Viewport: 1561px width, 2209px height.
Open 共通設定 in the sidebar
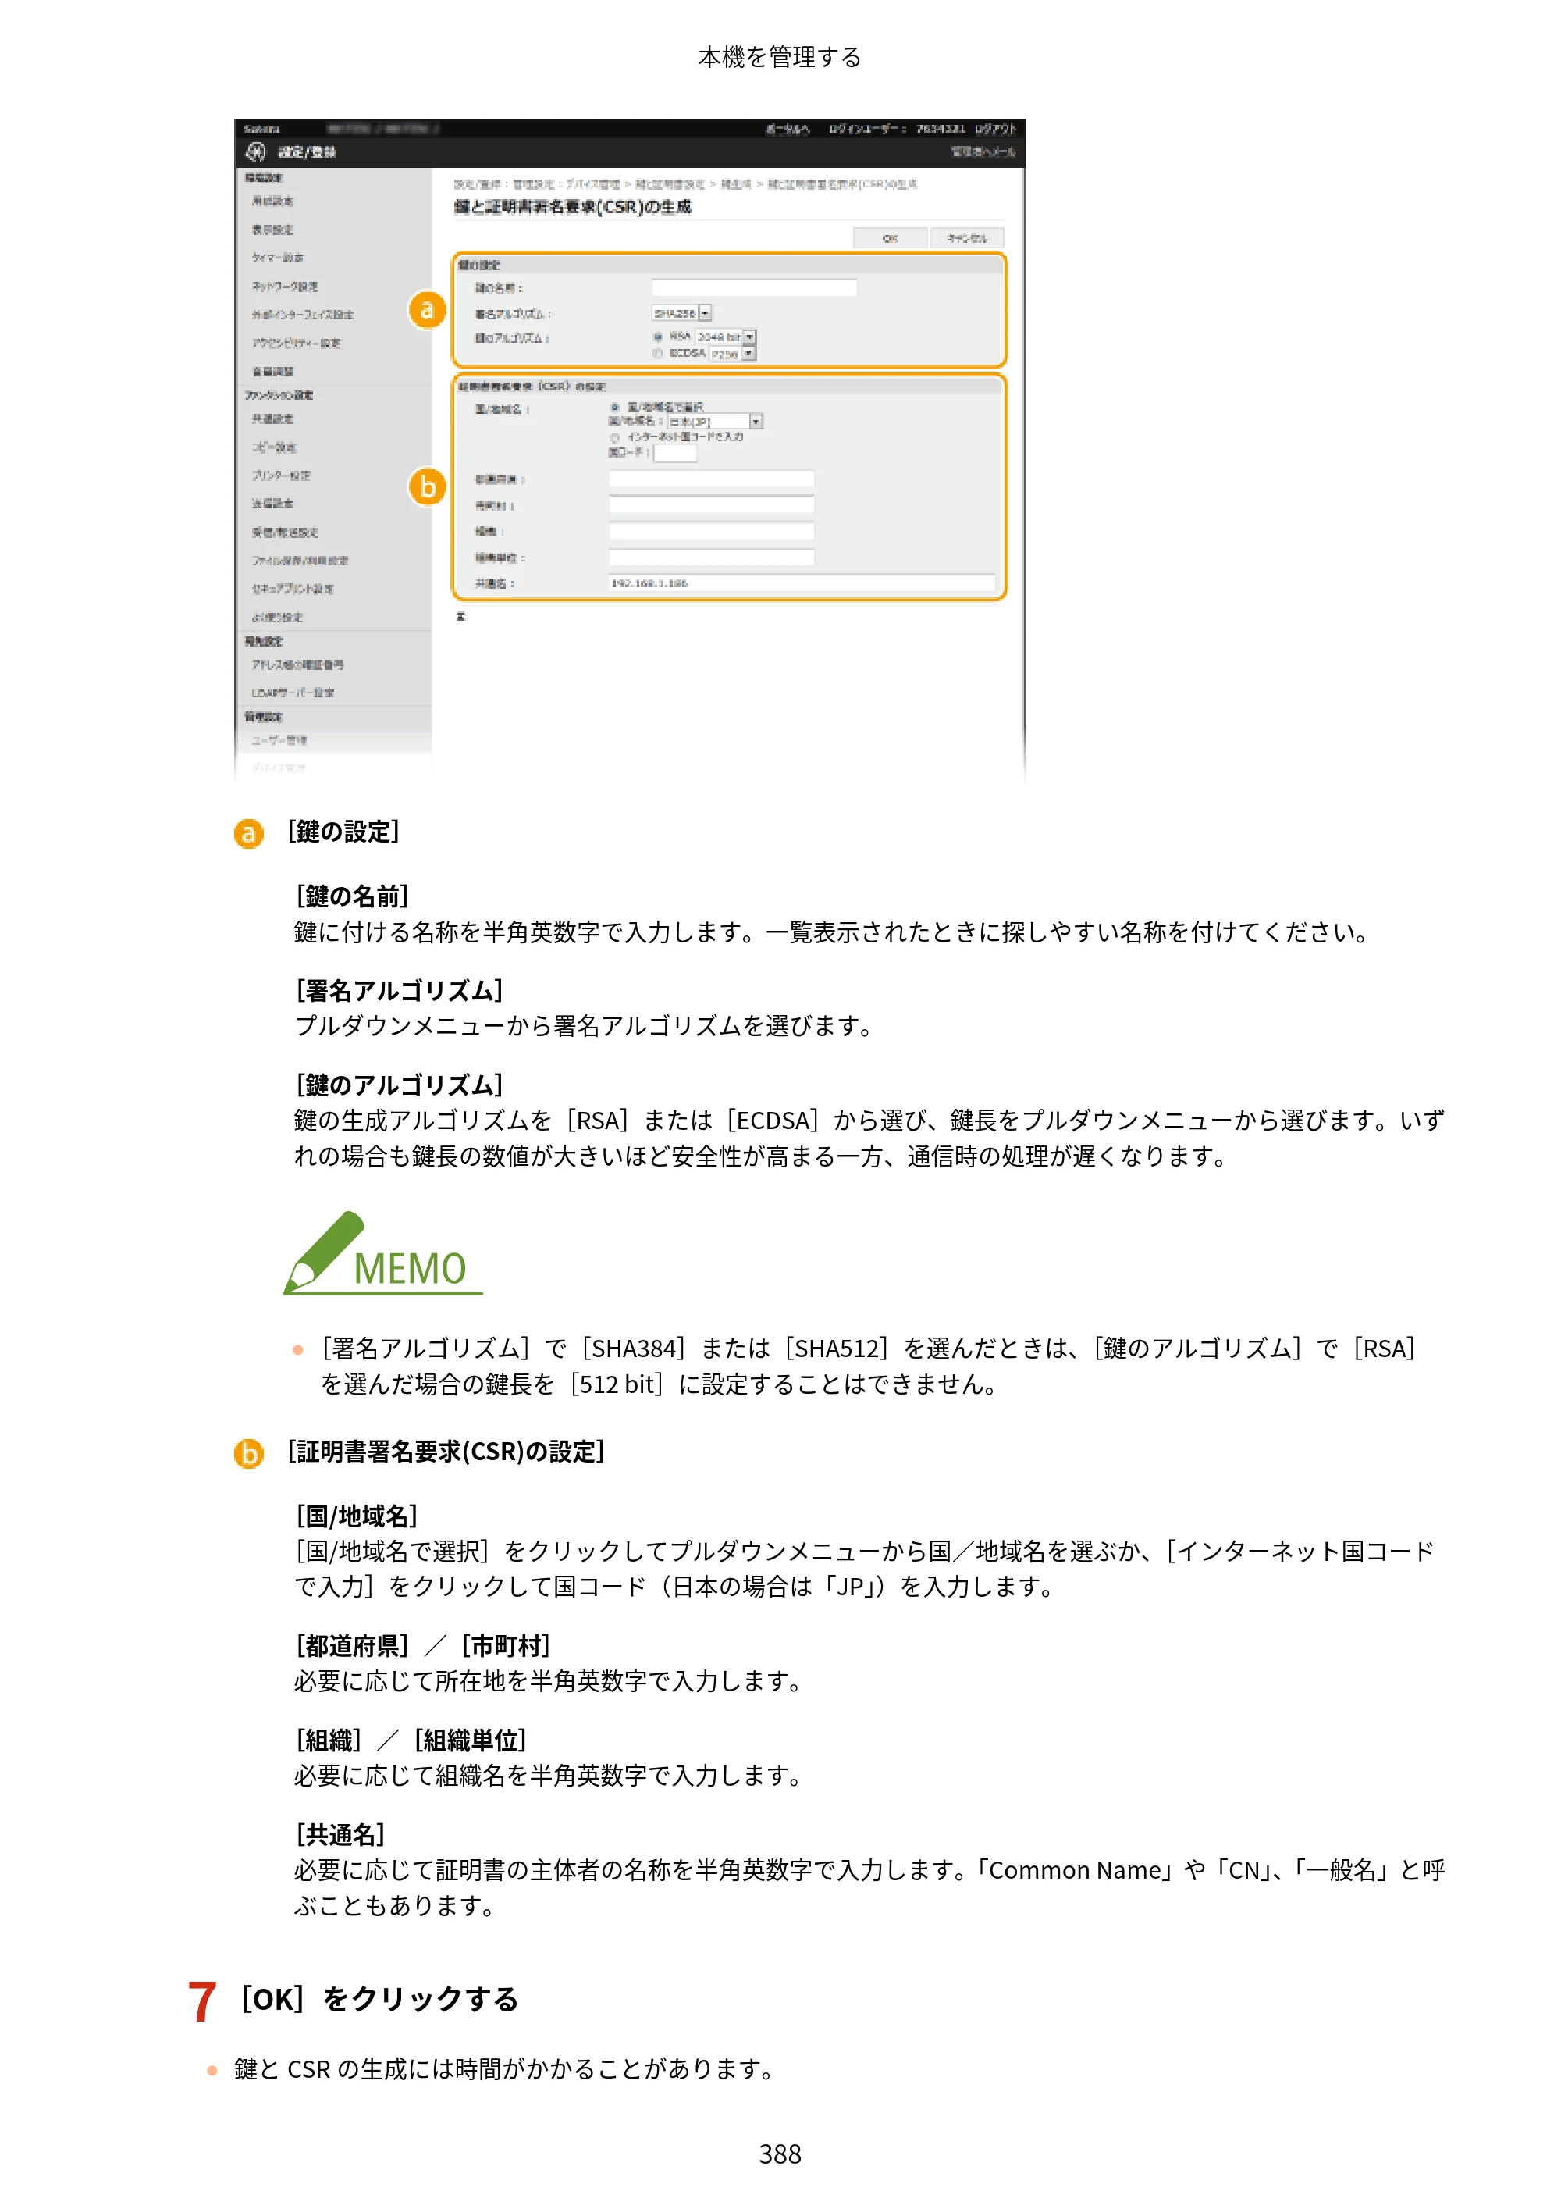point(273,419)
